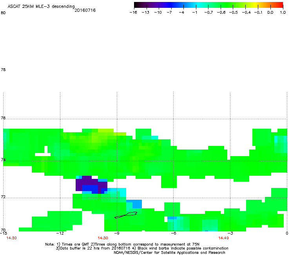The width and height of the screenshot is (290, 255).
Task: Click the red time stamp left of the -3 label
Action: point(223,238)
